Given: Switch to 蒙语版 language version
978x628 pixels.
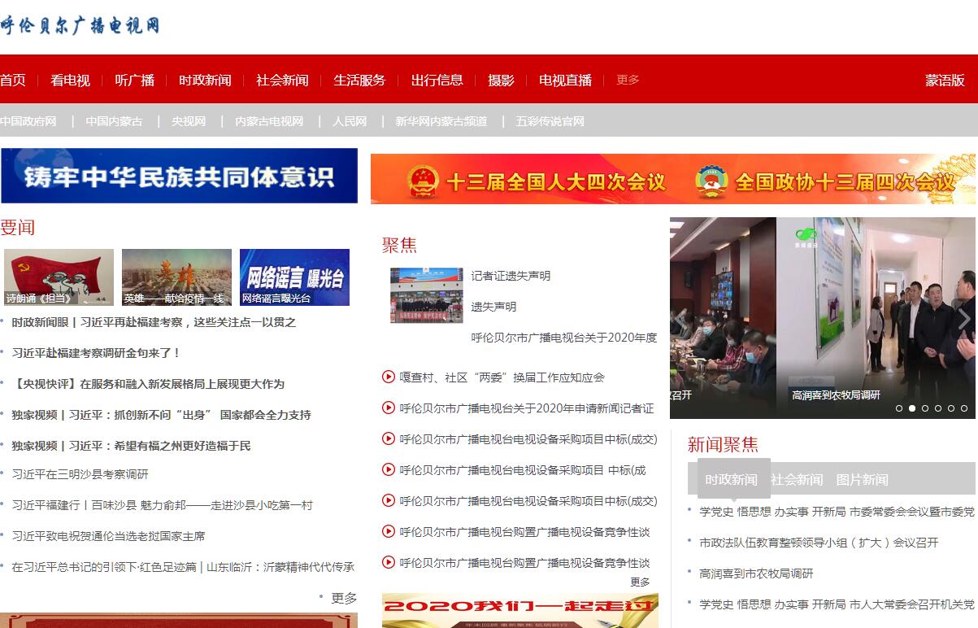Looking at the screenshot, I should [945, 80].
